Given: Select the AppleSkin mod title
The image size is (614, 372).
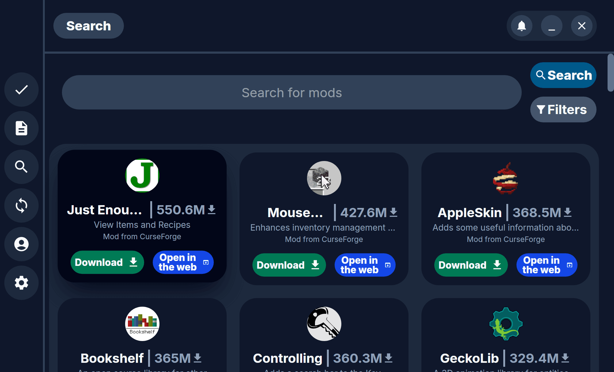Looking at the screenshot, I should click(470, 213).
